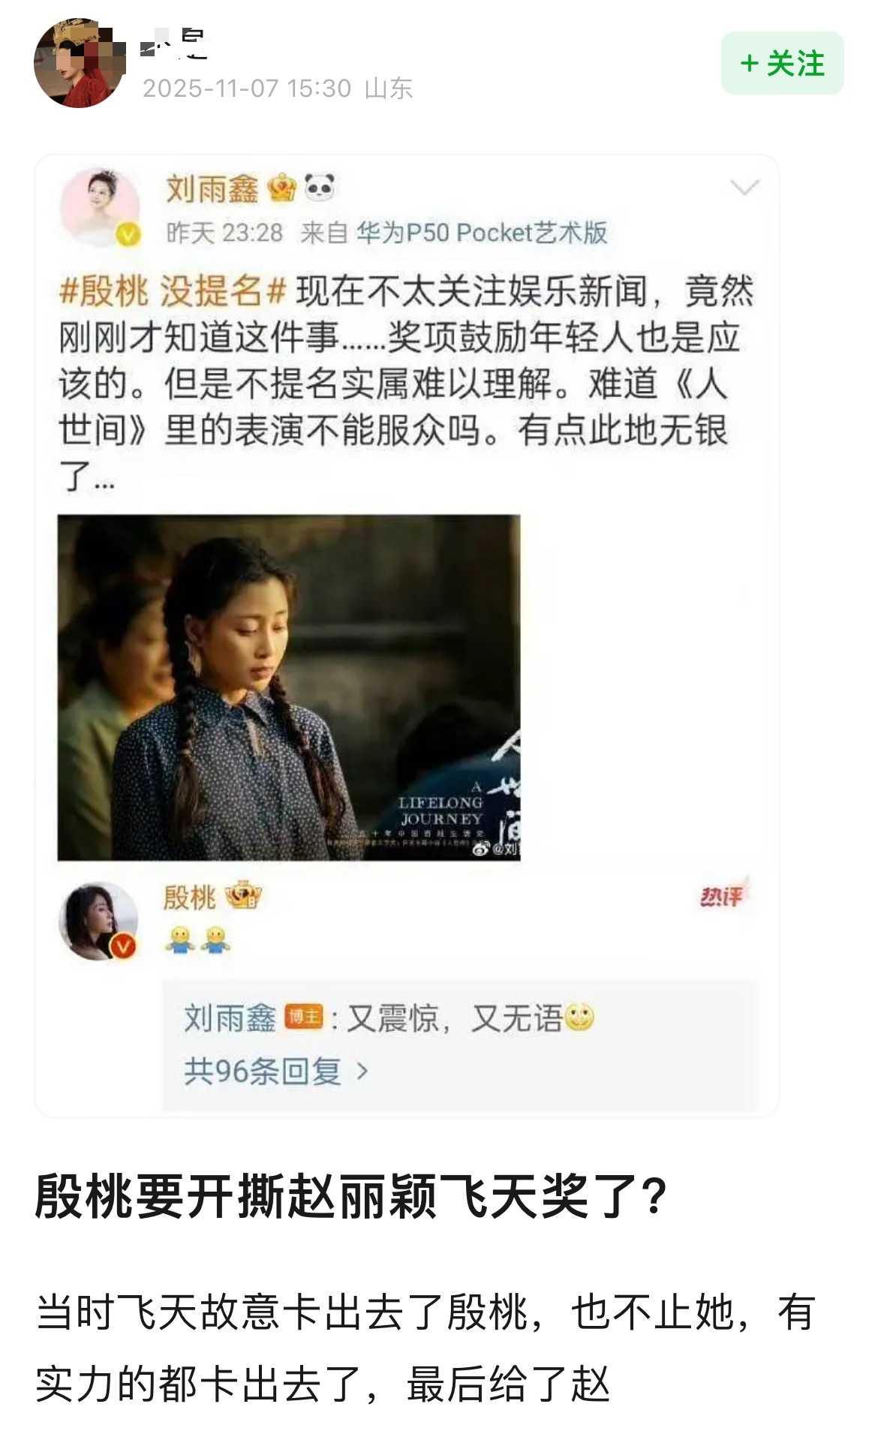The image size is (878, 1434).
Task: Tap the panda emoji badge beside 刘雨鑫
Action: pos(320,186)
